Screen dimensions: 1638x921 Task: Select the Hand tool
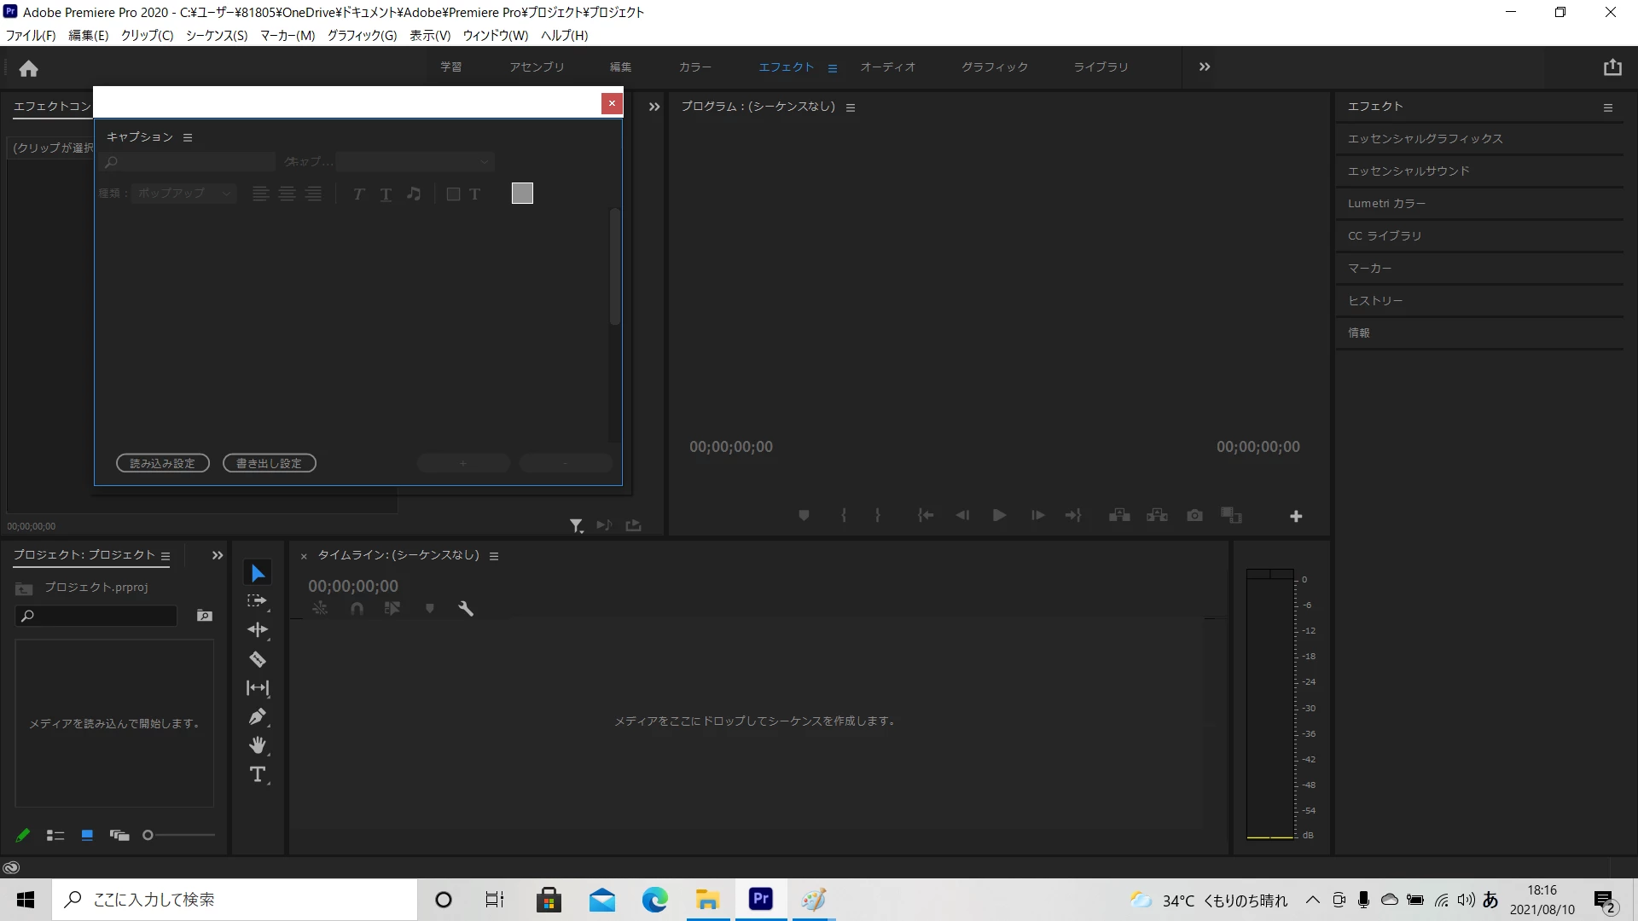pyautogui.click(x=258, y=745)
